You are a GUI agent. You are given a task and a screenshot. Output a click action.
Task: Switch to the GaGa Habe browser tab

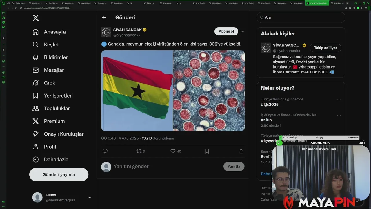click(x=19, y=3)
